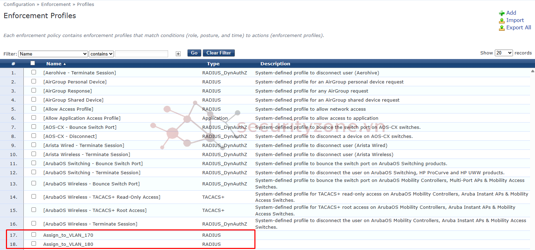Sort the table by the Type column header
The height and width of the screenshot is (250, 535).
tap(213, 64)
